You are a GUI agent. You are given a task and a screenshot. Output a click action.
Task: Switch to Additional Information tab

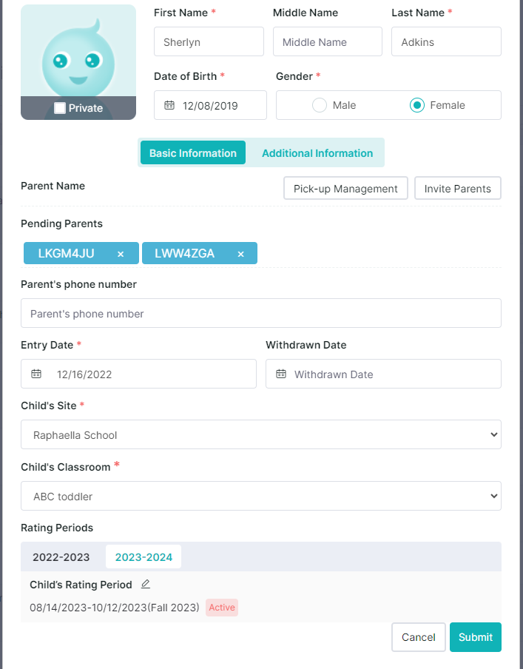[317, 152]
